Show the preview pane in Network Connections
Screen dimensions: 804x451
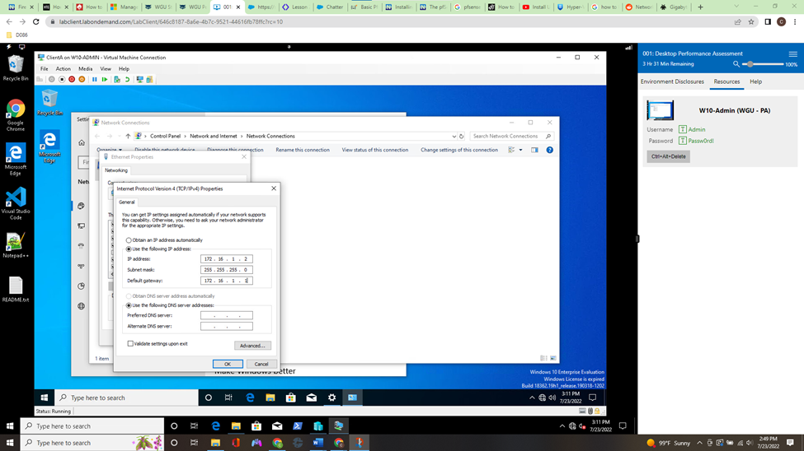(x=535, y=150)
